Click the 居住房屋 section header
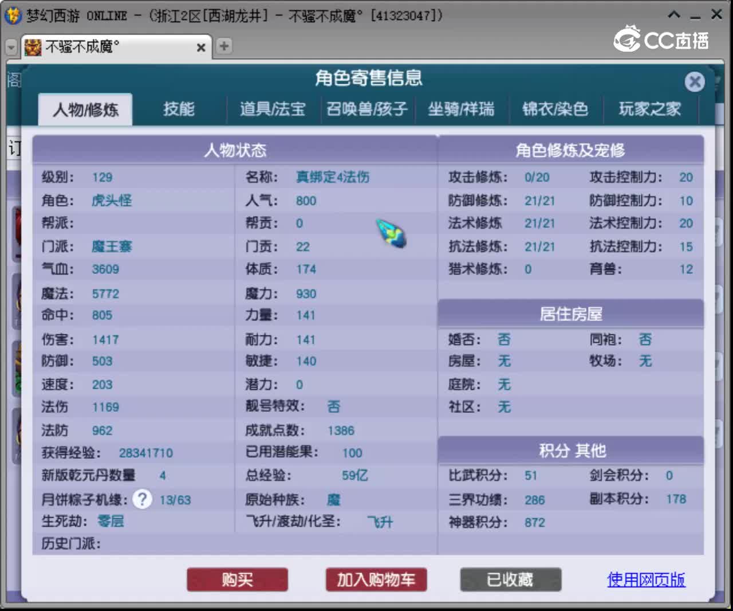 [x=570, y=314]
